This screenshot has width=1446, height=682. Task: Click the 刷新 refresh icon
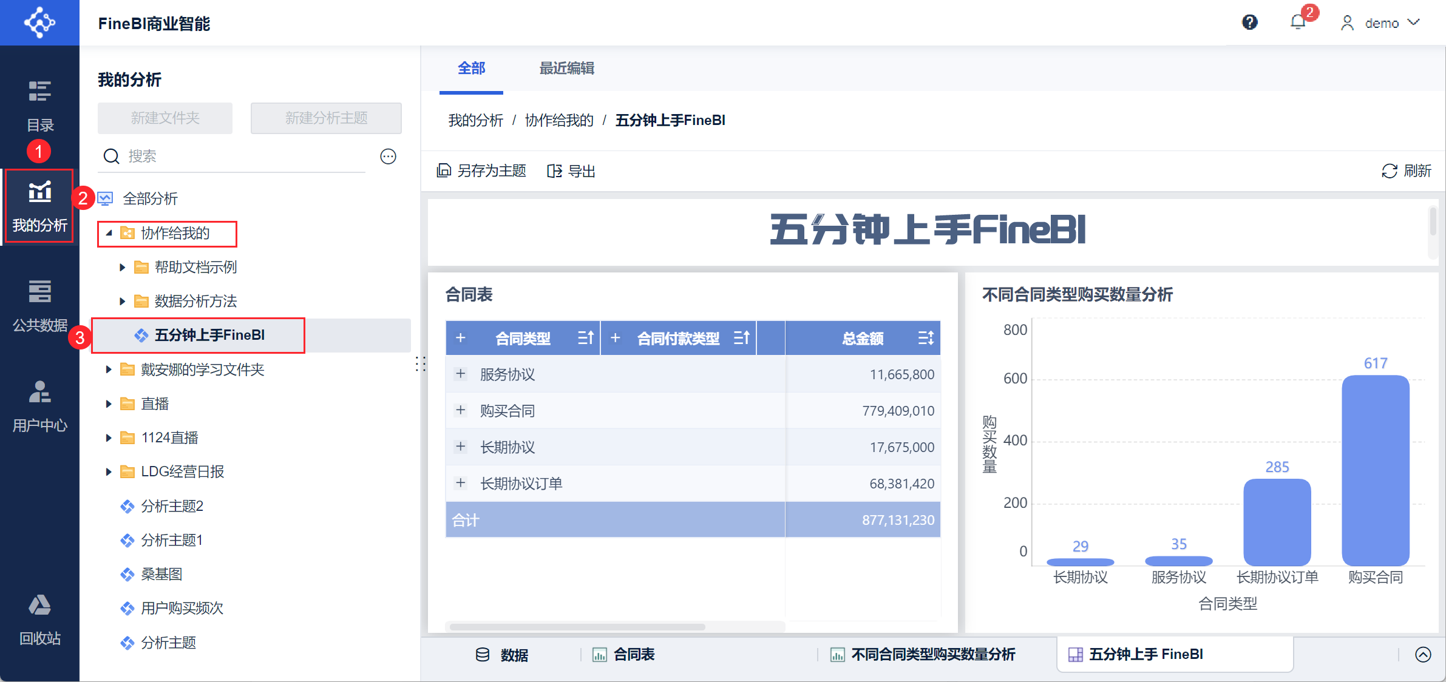1389,171
